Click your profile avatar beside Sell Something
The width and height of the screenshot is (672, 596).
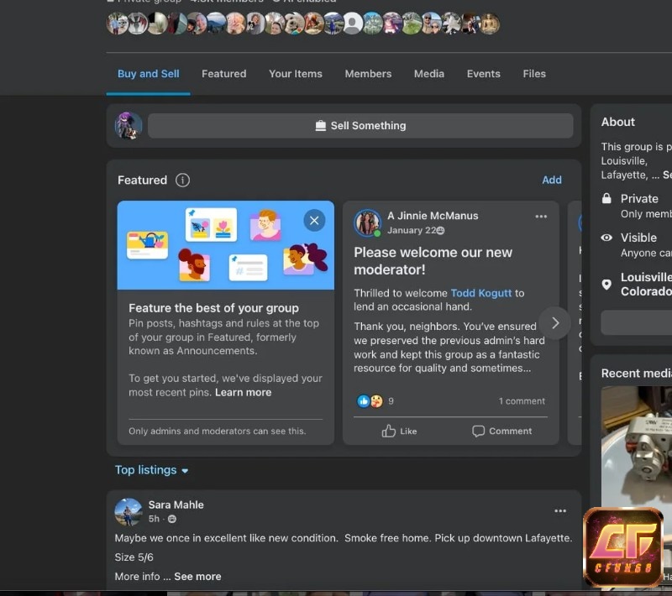tap(129, 126)
